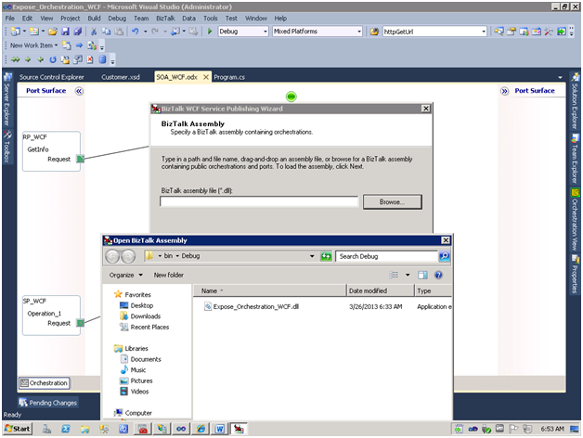Image resolution: width=583 pixels, height=438 pixels.
Task: Click Save All icon in toolbar
Action: 77,32
